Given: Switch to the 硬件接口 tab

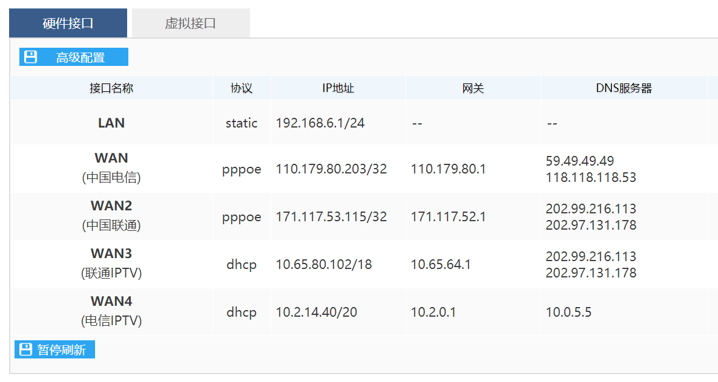Looking at the screenshot, I should (x=68, y=23).
